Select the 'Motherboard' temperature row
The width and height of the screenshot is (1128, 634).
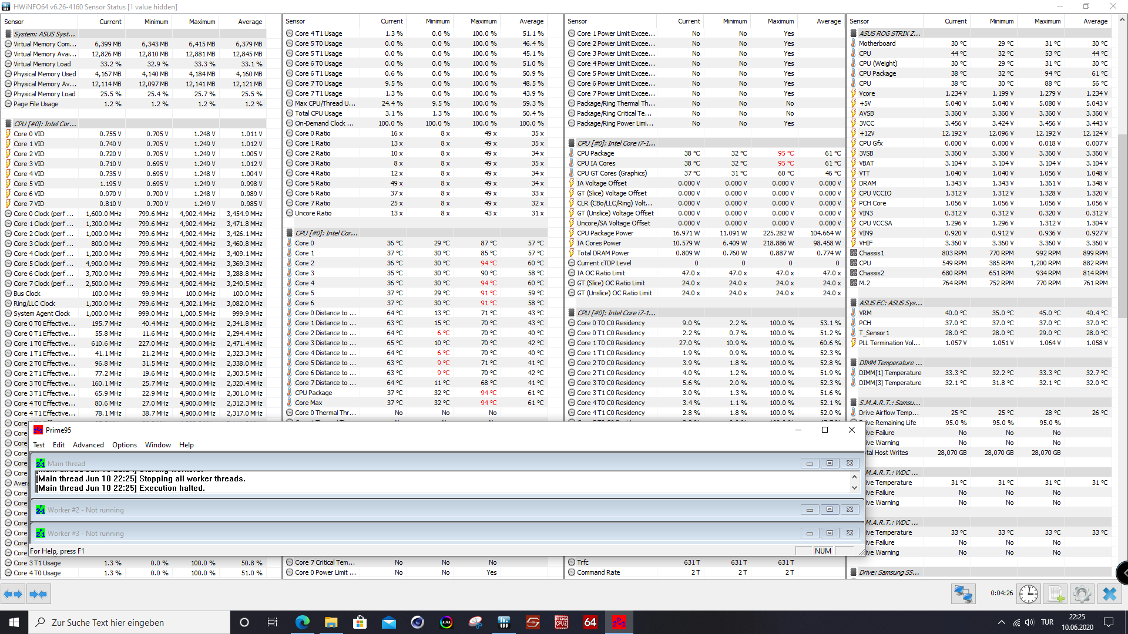[x=980, y=43]
